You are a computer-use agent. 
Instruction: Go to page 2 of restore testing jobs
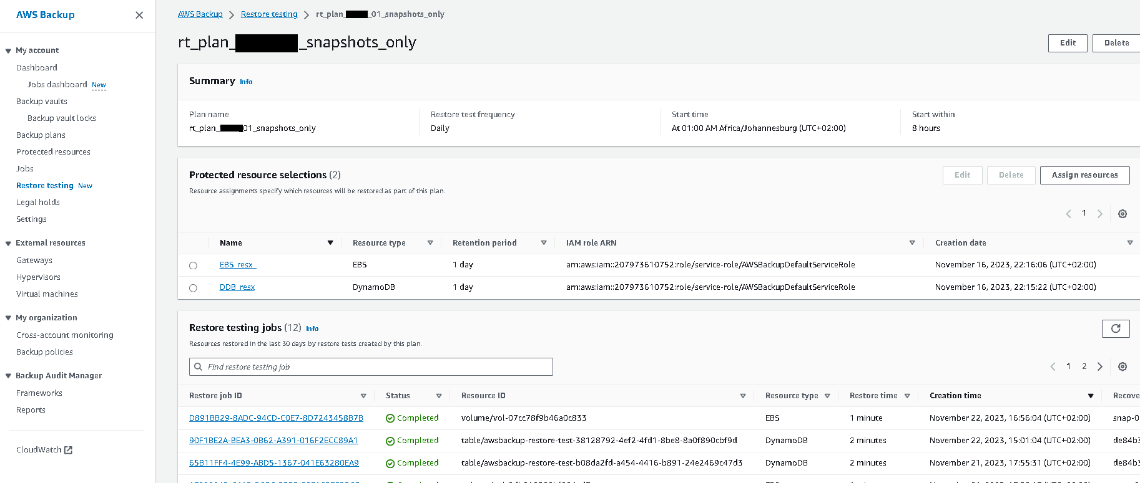pyautogui.click(x=1084, y=366)
